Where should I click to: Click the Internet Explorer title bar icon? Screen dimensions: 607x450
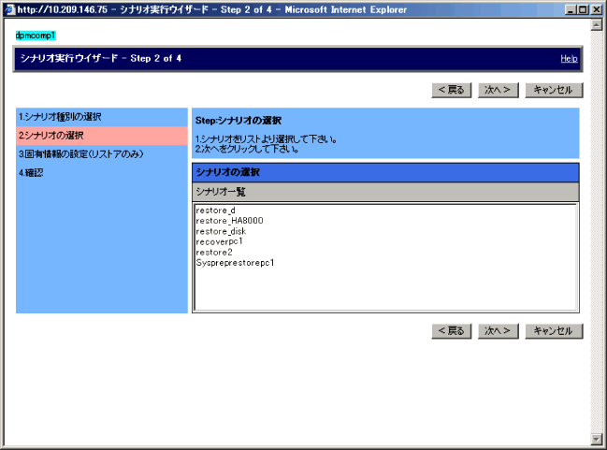click(10, 9)
